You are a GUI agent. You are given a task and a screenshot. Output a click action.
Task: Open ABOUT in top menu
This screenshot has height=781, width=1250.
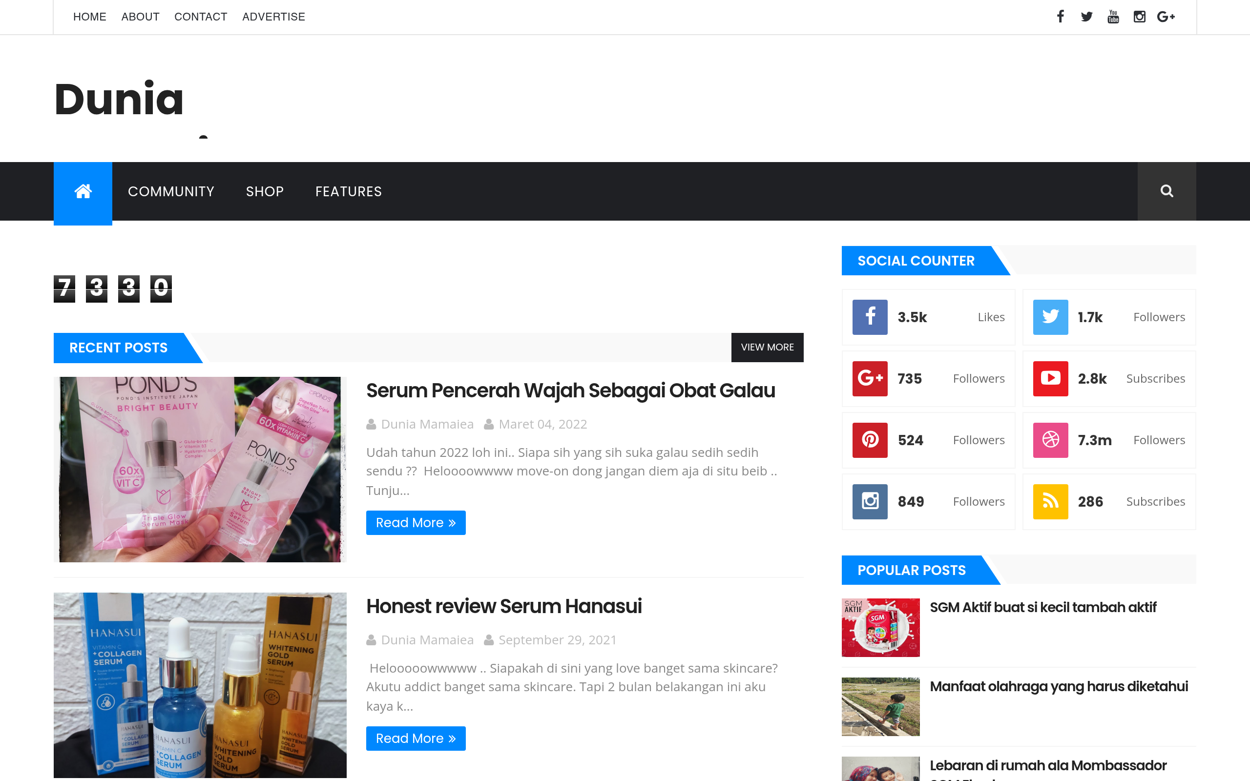click(x=140, y=17)
